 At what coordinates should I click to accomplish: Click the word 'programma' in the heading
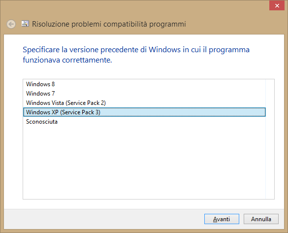(x=229, y=50)
